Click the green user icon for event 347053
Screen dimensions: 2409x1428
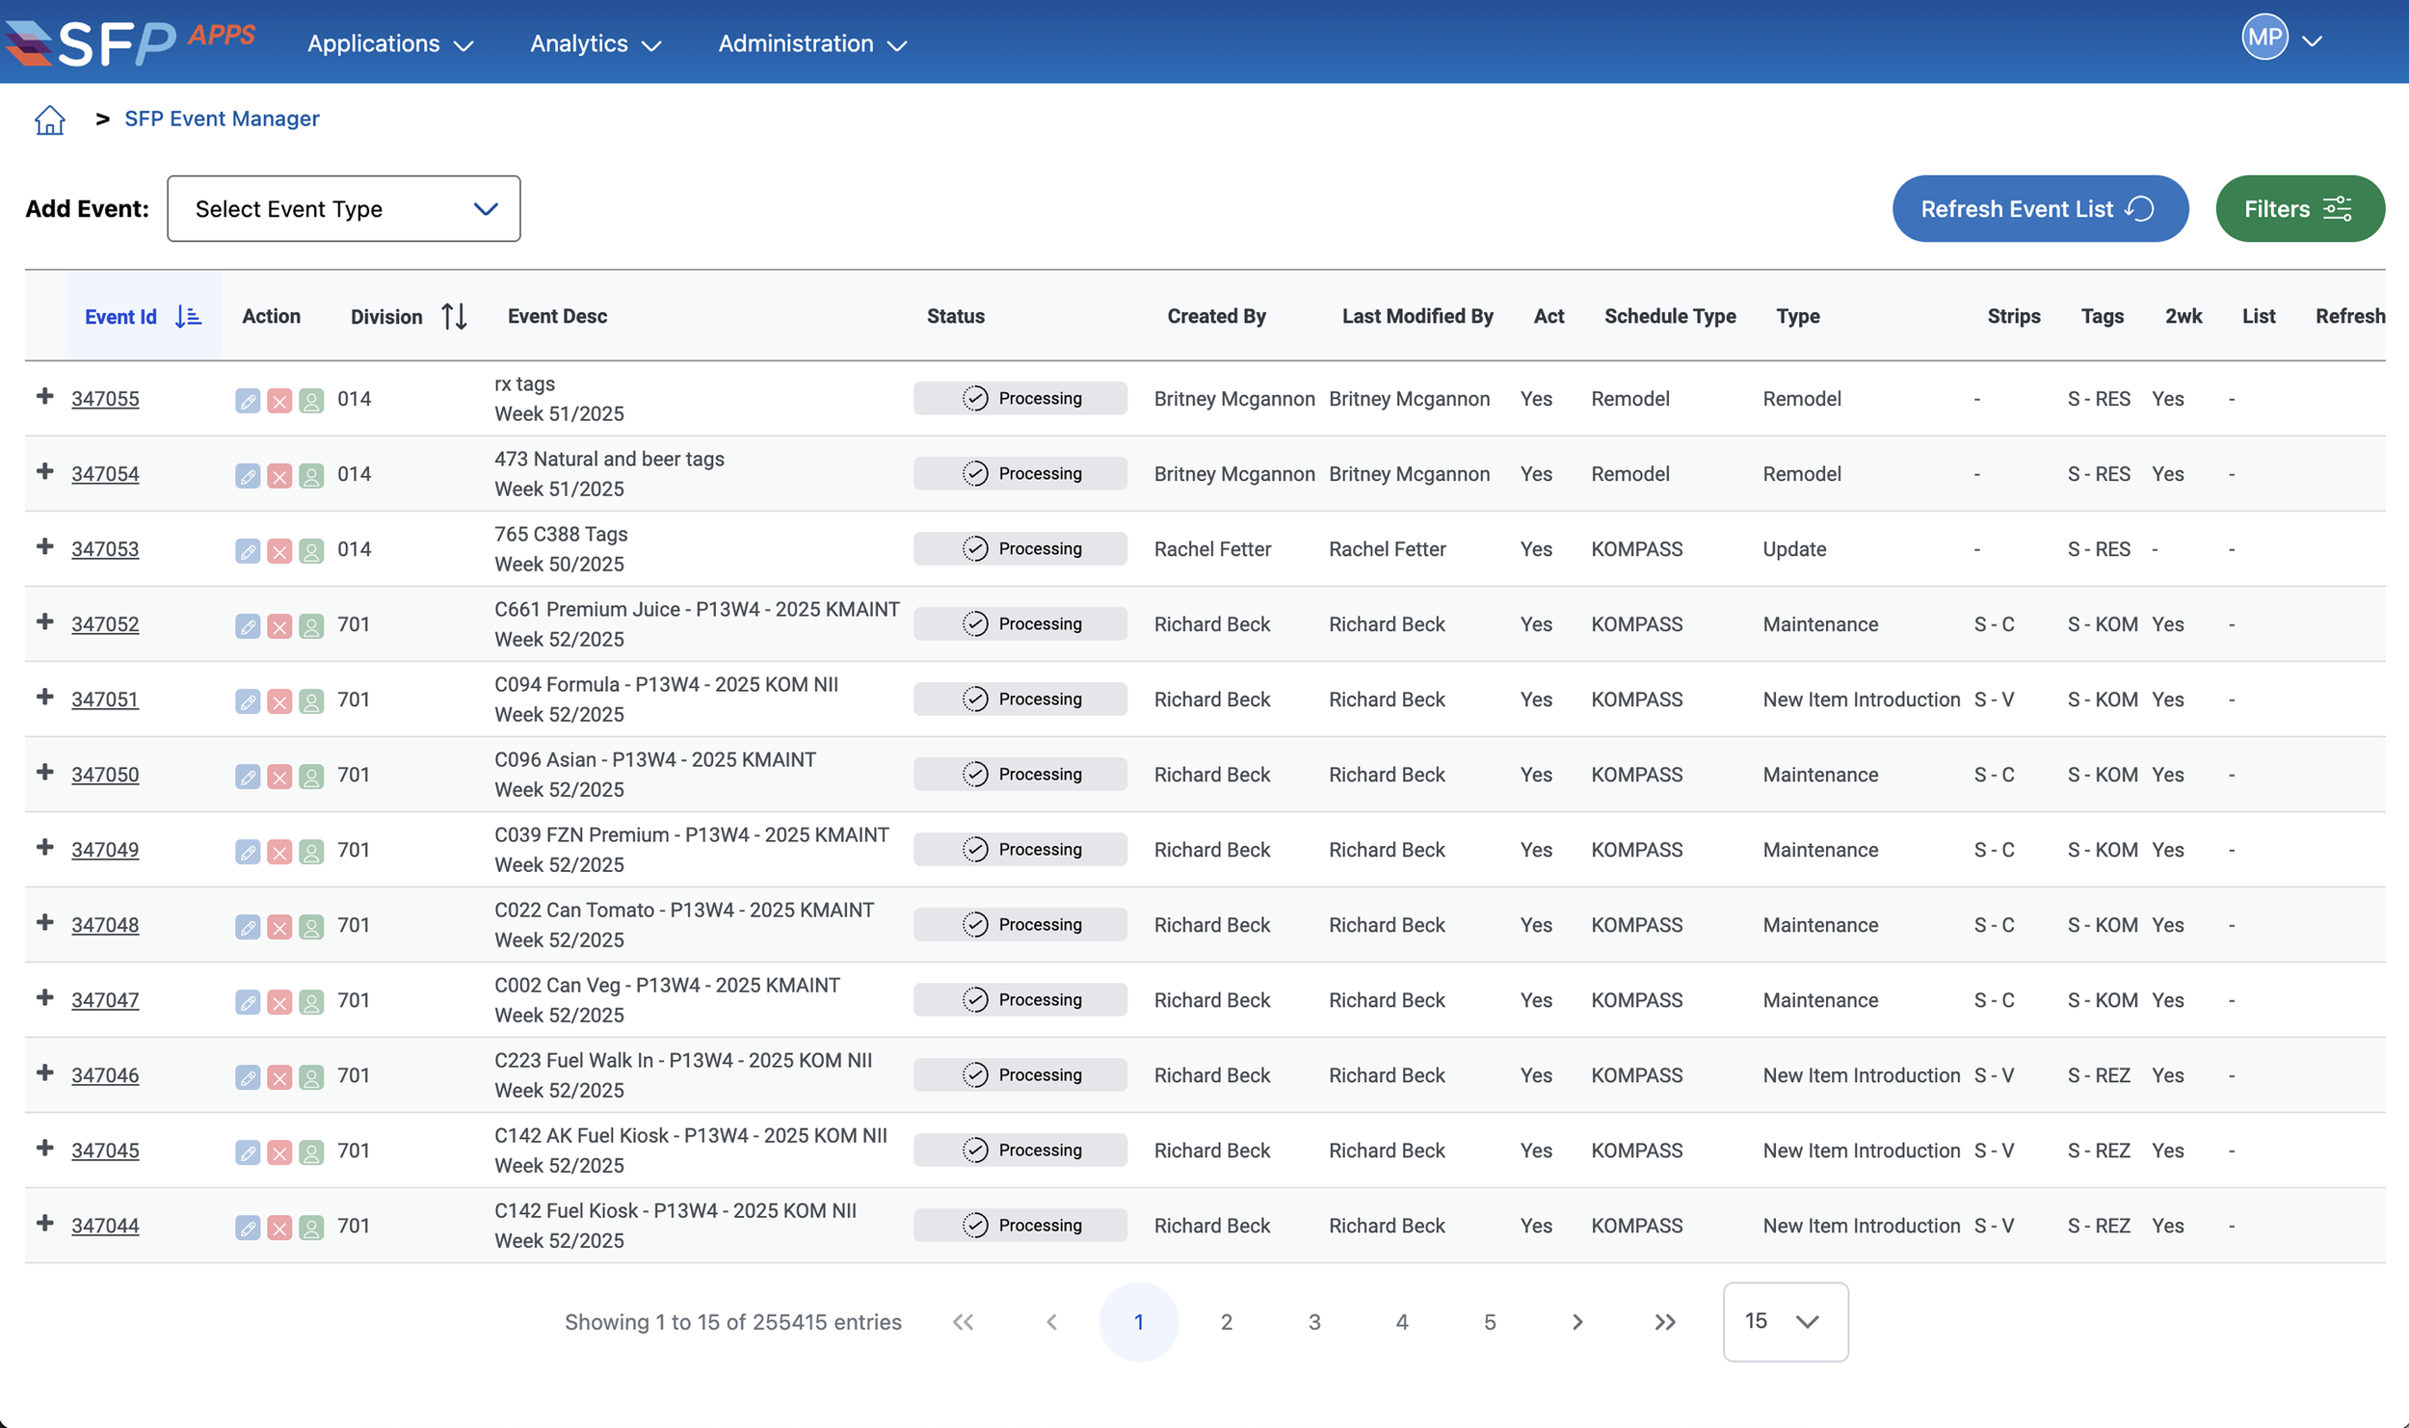(x=311, y=551)
